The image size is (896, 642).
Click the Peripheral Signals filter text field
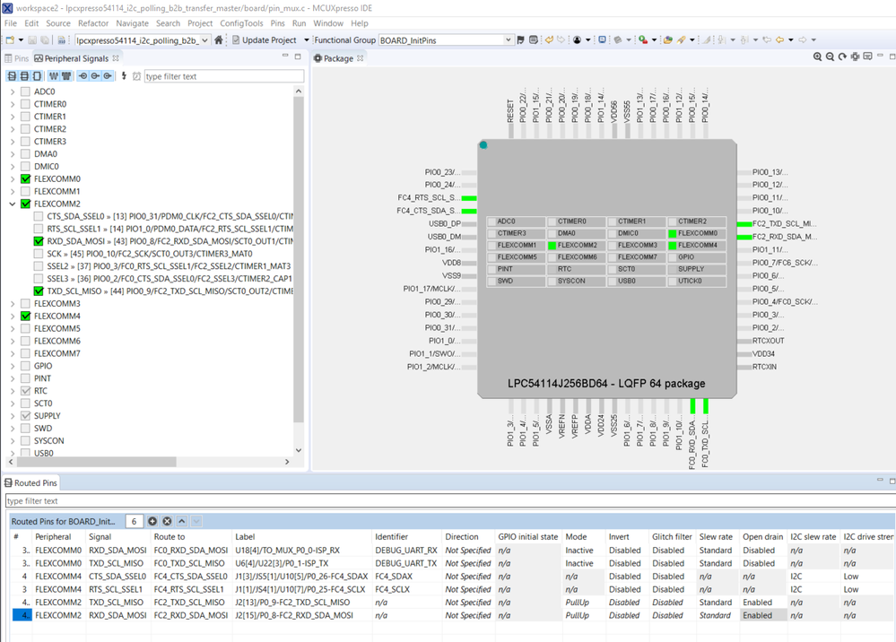point(224,76)
